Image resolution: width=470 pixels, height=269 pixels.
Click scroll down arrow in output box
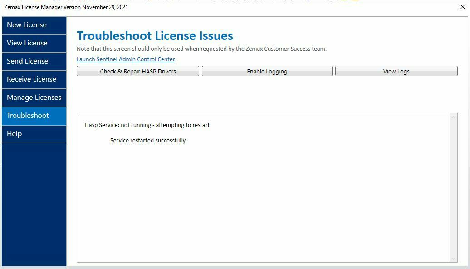tap(453, 259)
